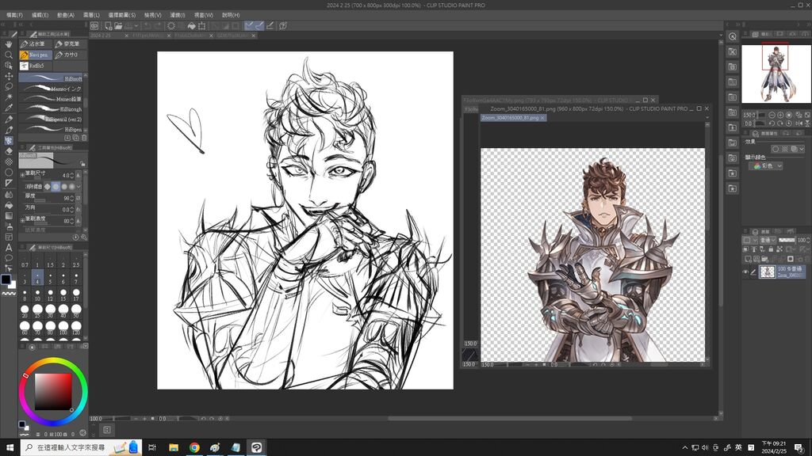The image size is (812, 456).
Task: Open Chrome from the taskbar
Action: pos(194,447)
